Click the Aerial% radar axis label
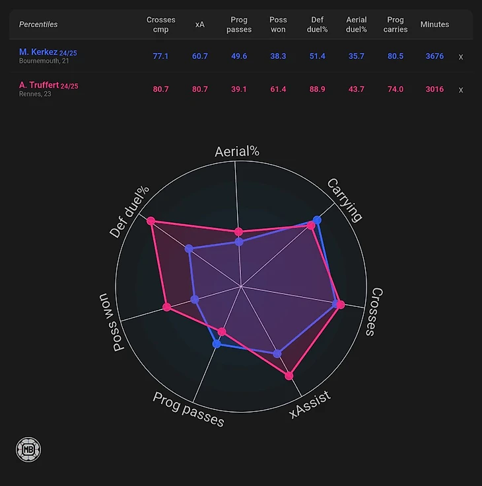 click(237, 151)
